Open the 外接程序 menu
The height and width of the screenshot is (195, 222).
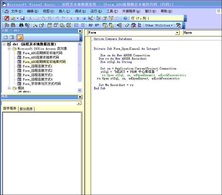coord(131,11)
